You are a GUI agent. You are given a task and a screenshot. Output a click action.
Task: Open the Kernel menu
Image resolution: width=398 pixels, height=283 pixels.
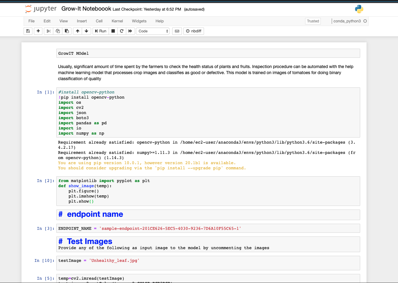(117, 21)
